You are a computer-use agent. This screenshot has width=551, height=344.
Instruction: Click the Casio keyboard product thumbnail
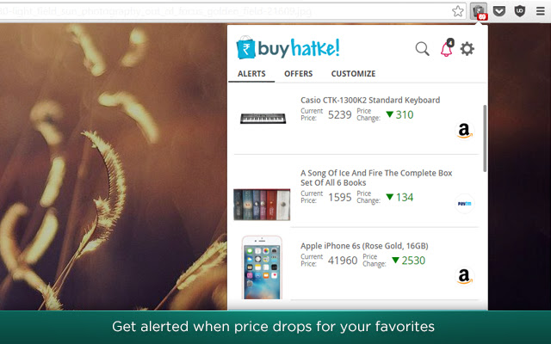263,119
